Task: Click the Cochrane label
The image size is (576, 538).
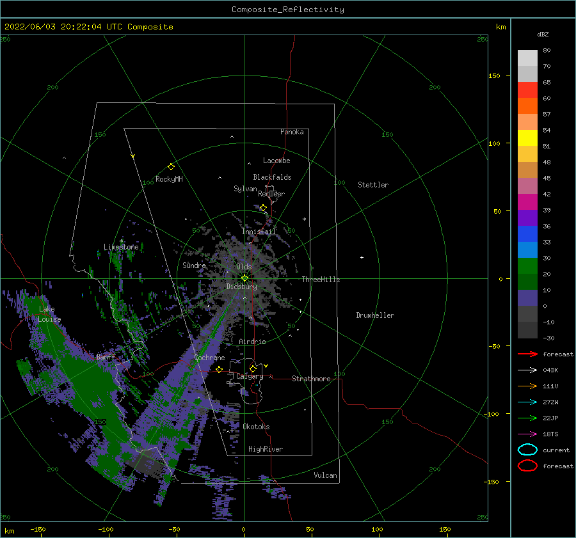Action: point(209,358)
